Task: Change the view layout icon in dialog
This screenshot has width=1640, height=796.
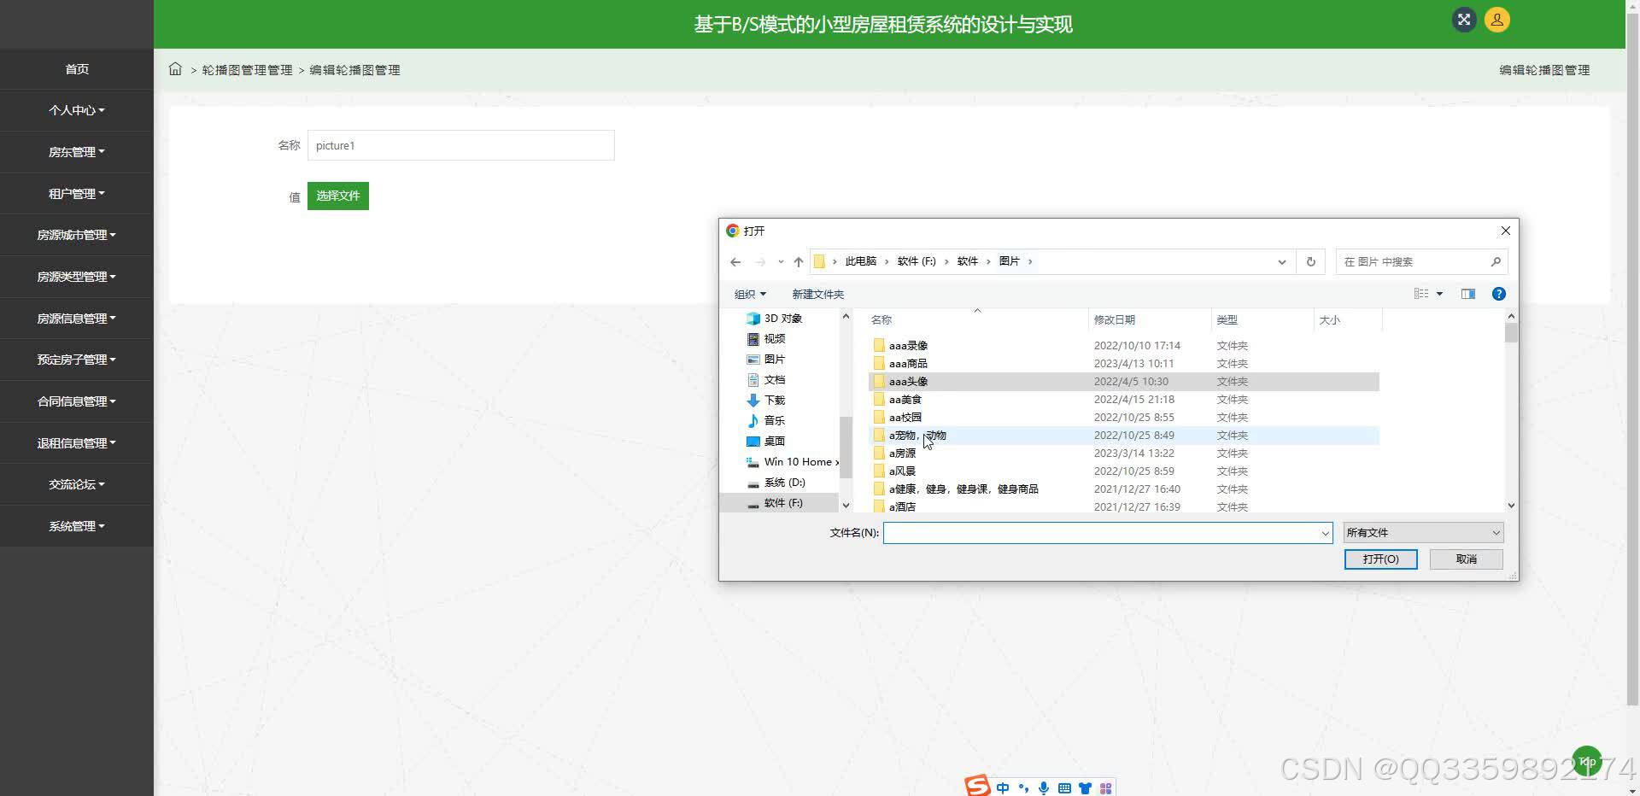Action: point(1421,294)
